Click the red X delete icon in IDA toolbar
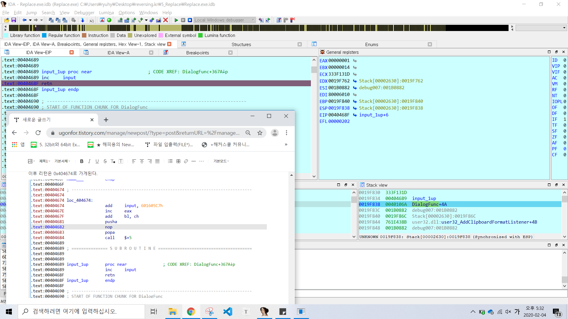The image size is (568, 319). click(x=166, y=20)
